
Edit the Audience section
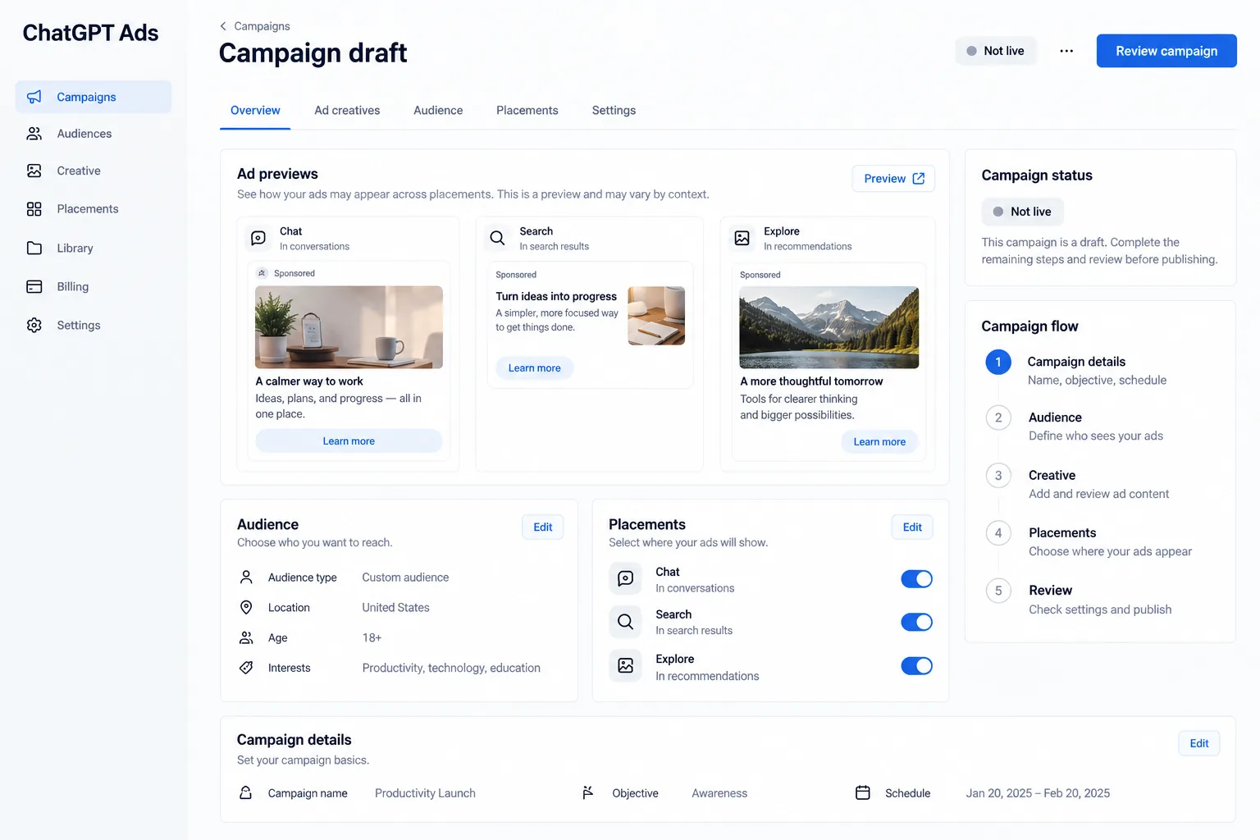pos(543,527)
